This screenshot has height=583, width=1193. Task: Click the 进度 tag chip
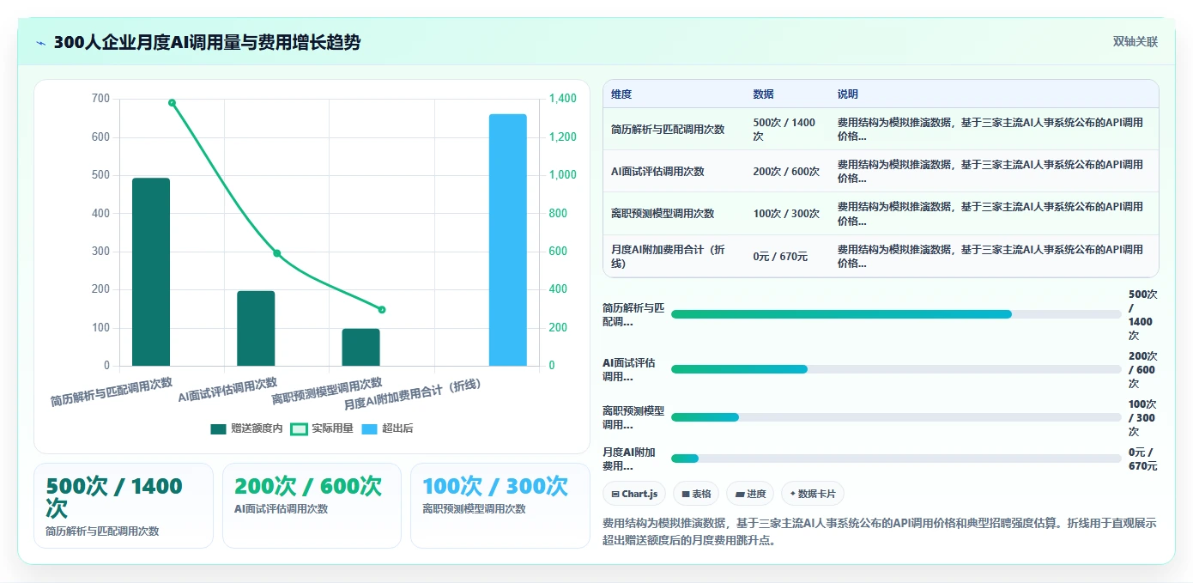[749, 494]
